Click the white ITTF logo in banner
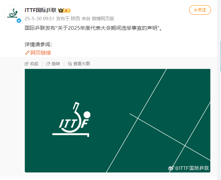The image size is (221, 180). tap(71, 119)
